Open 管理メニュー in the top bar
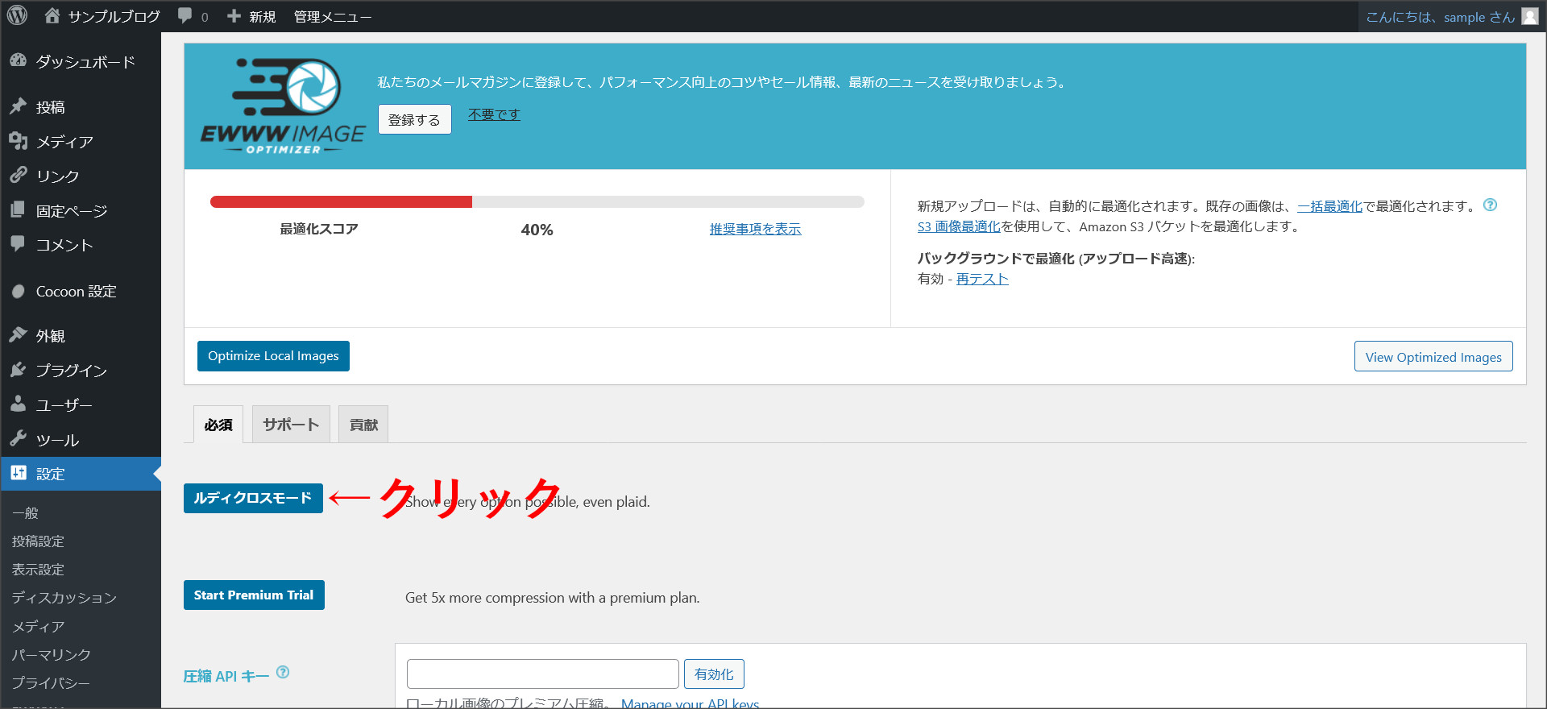The image size is (1547, 709). tap(332, 16)
